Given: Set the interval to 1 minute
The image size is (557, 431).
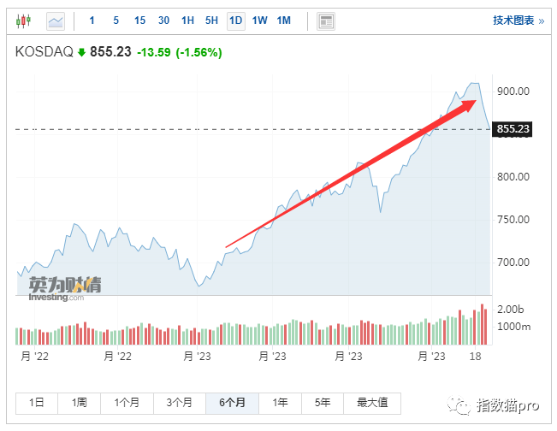Looking at the screenshot, I should (x=92, y=20).
